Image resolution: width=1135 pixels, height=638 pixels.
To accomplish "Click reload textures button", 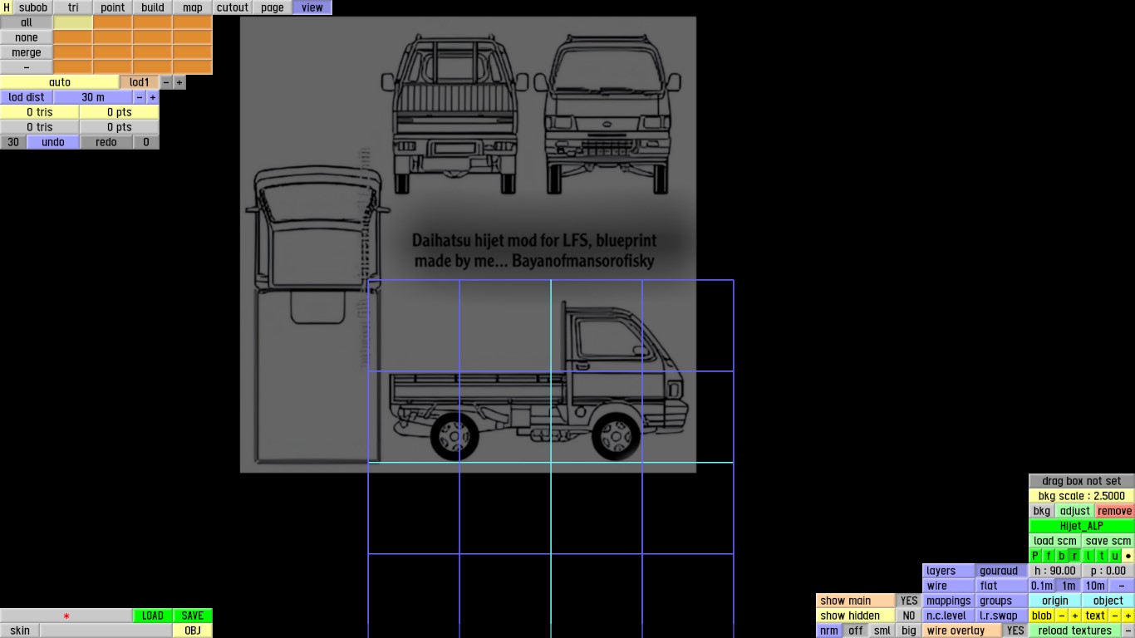I will 1075,631.
